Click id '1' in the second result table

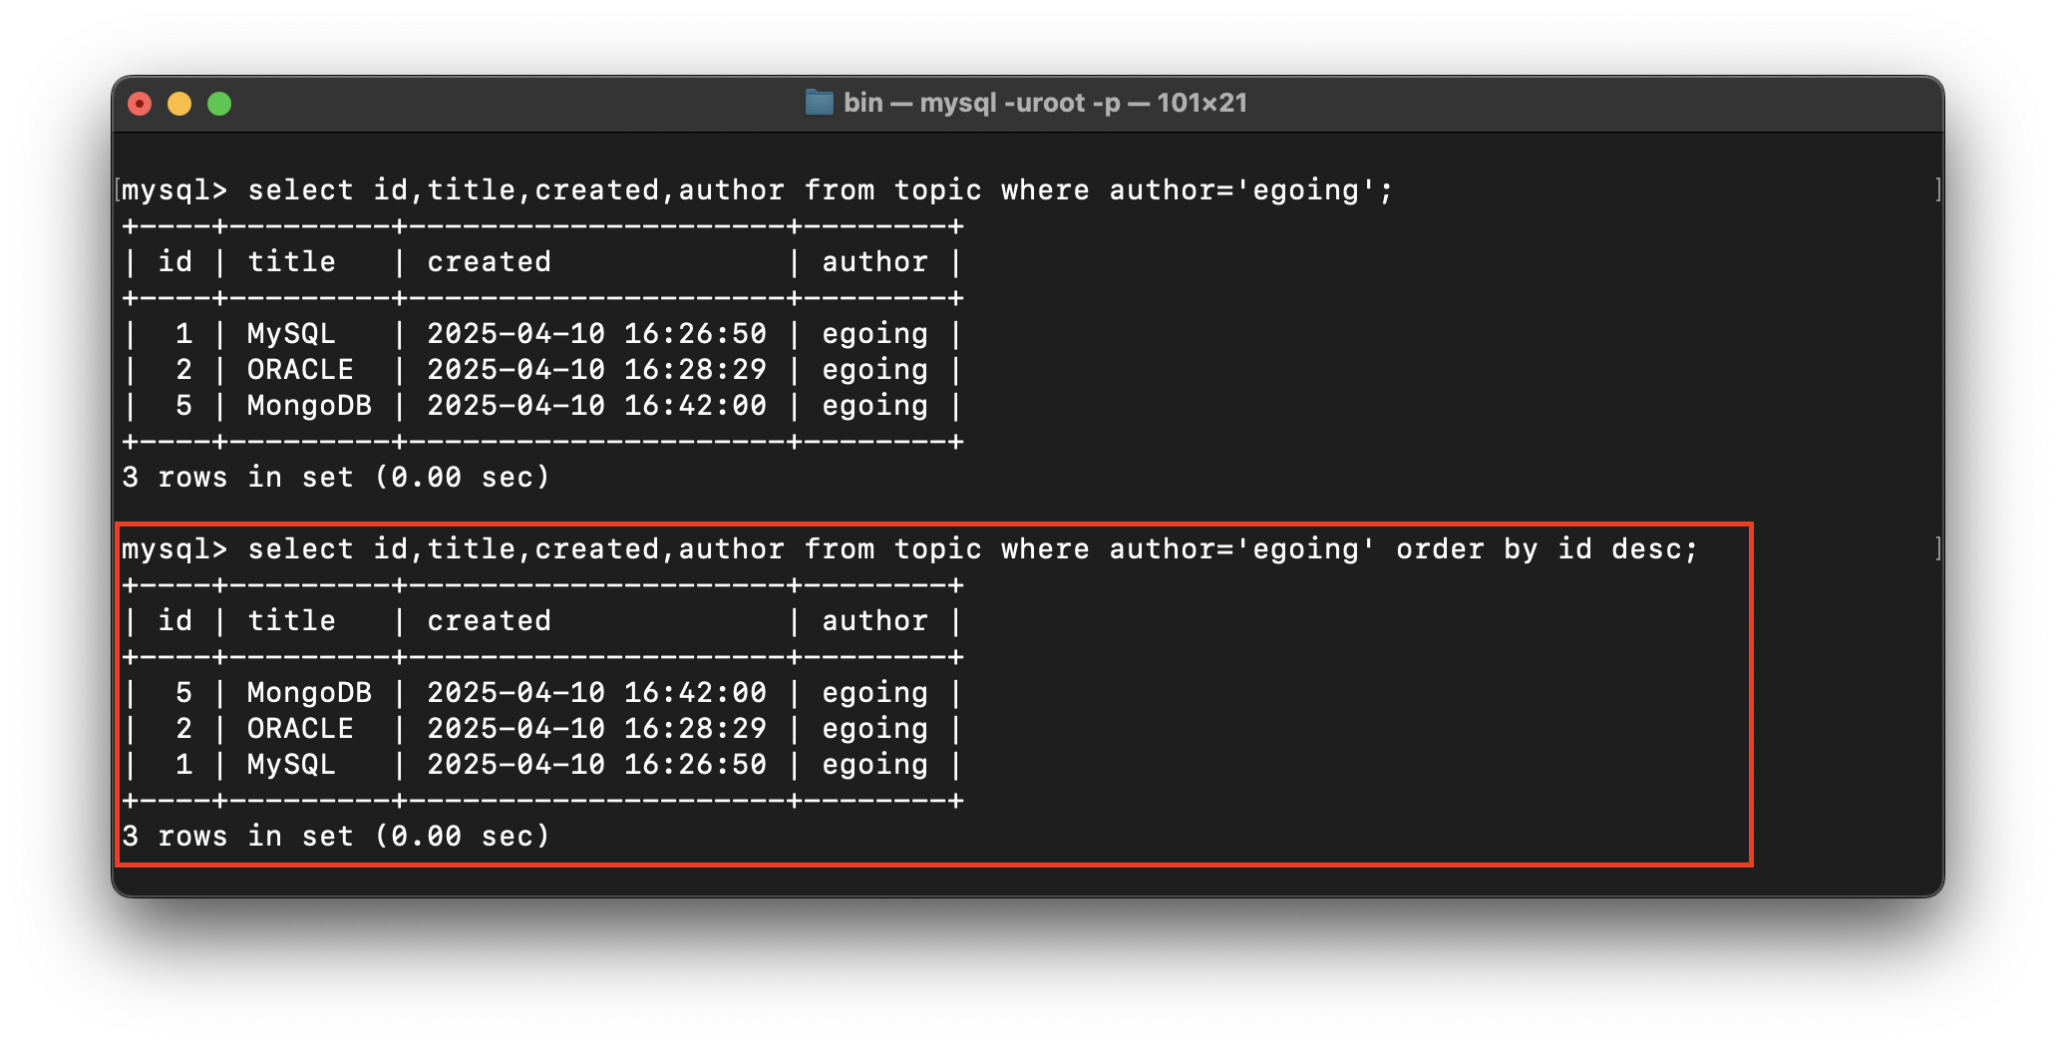click(183, 765)
